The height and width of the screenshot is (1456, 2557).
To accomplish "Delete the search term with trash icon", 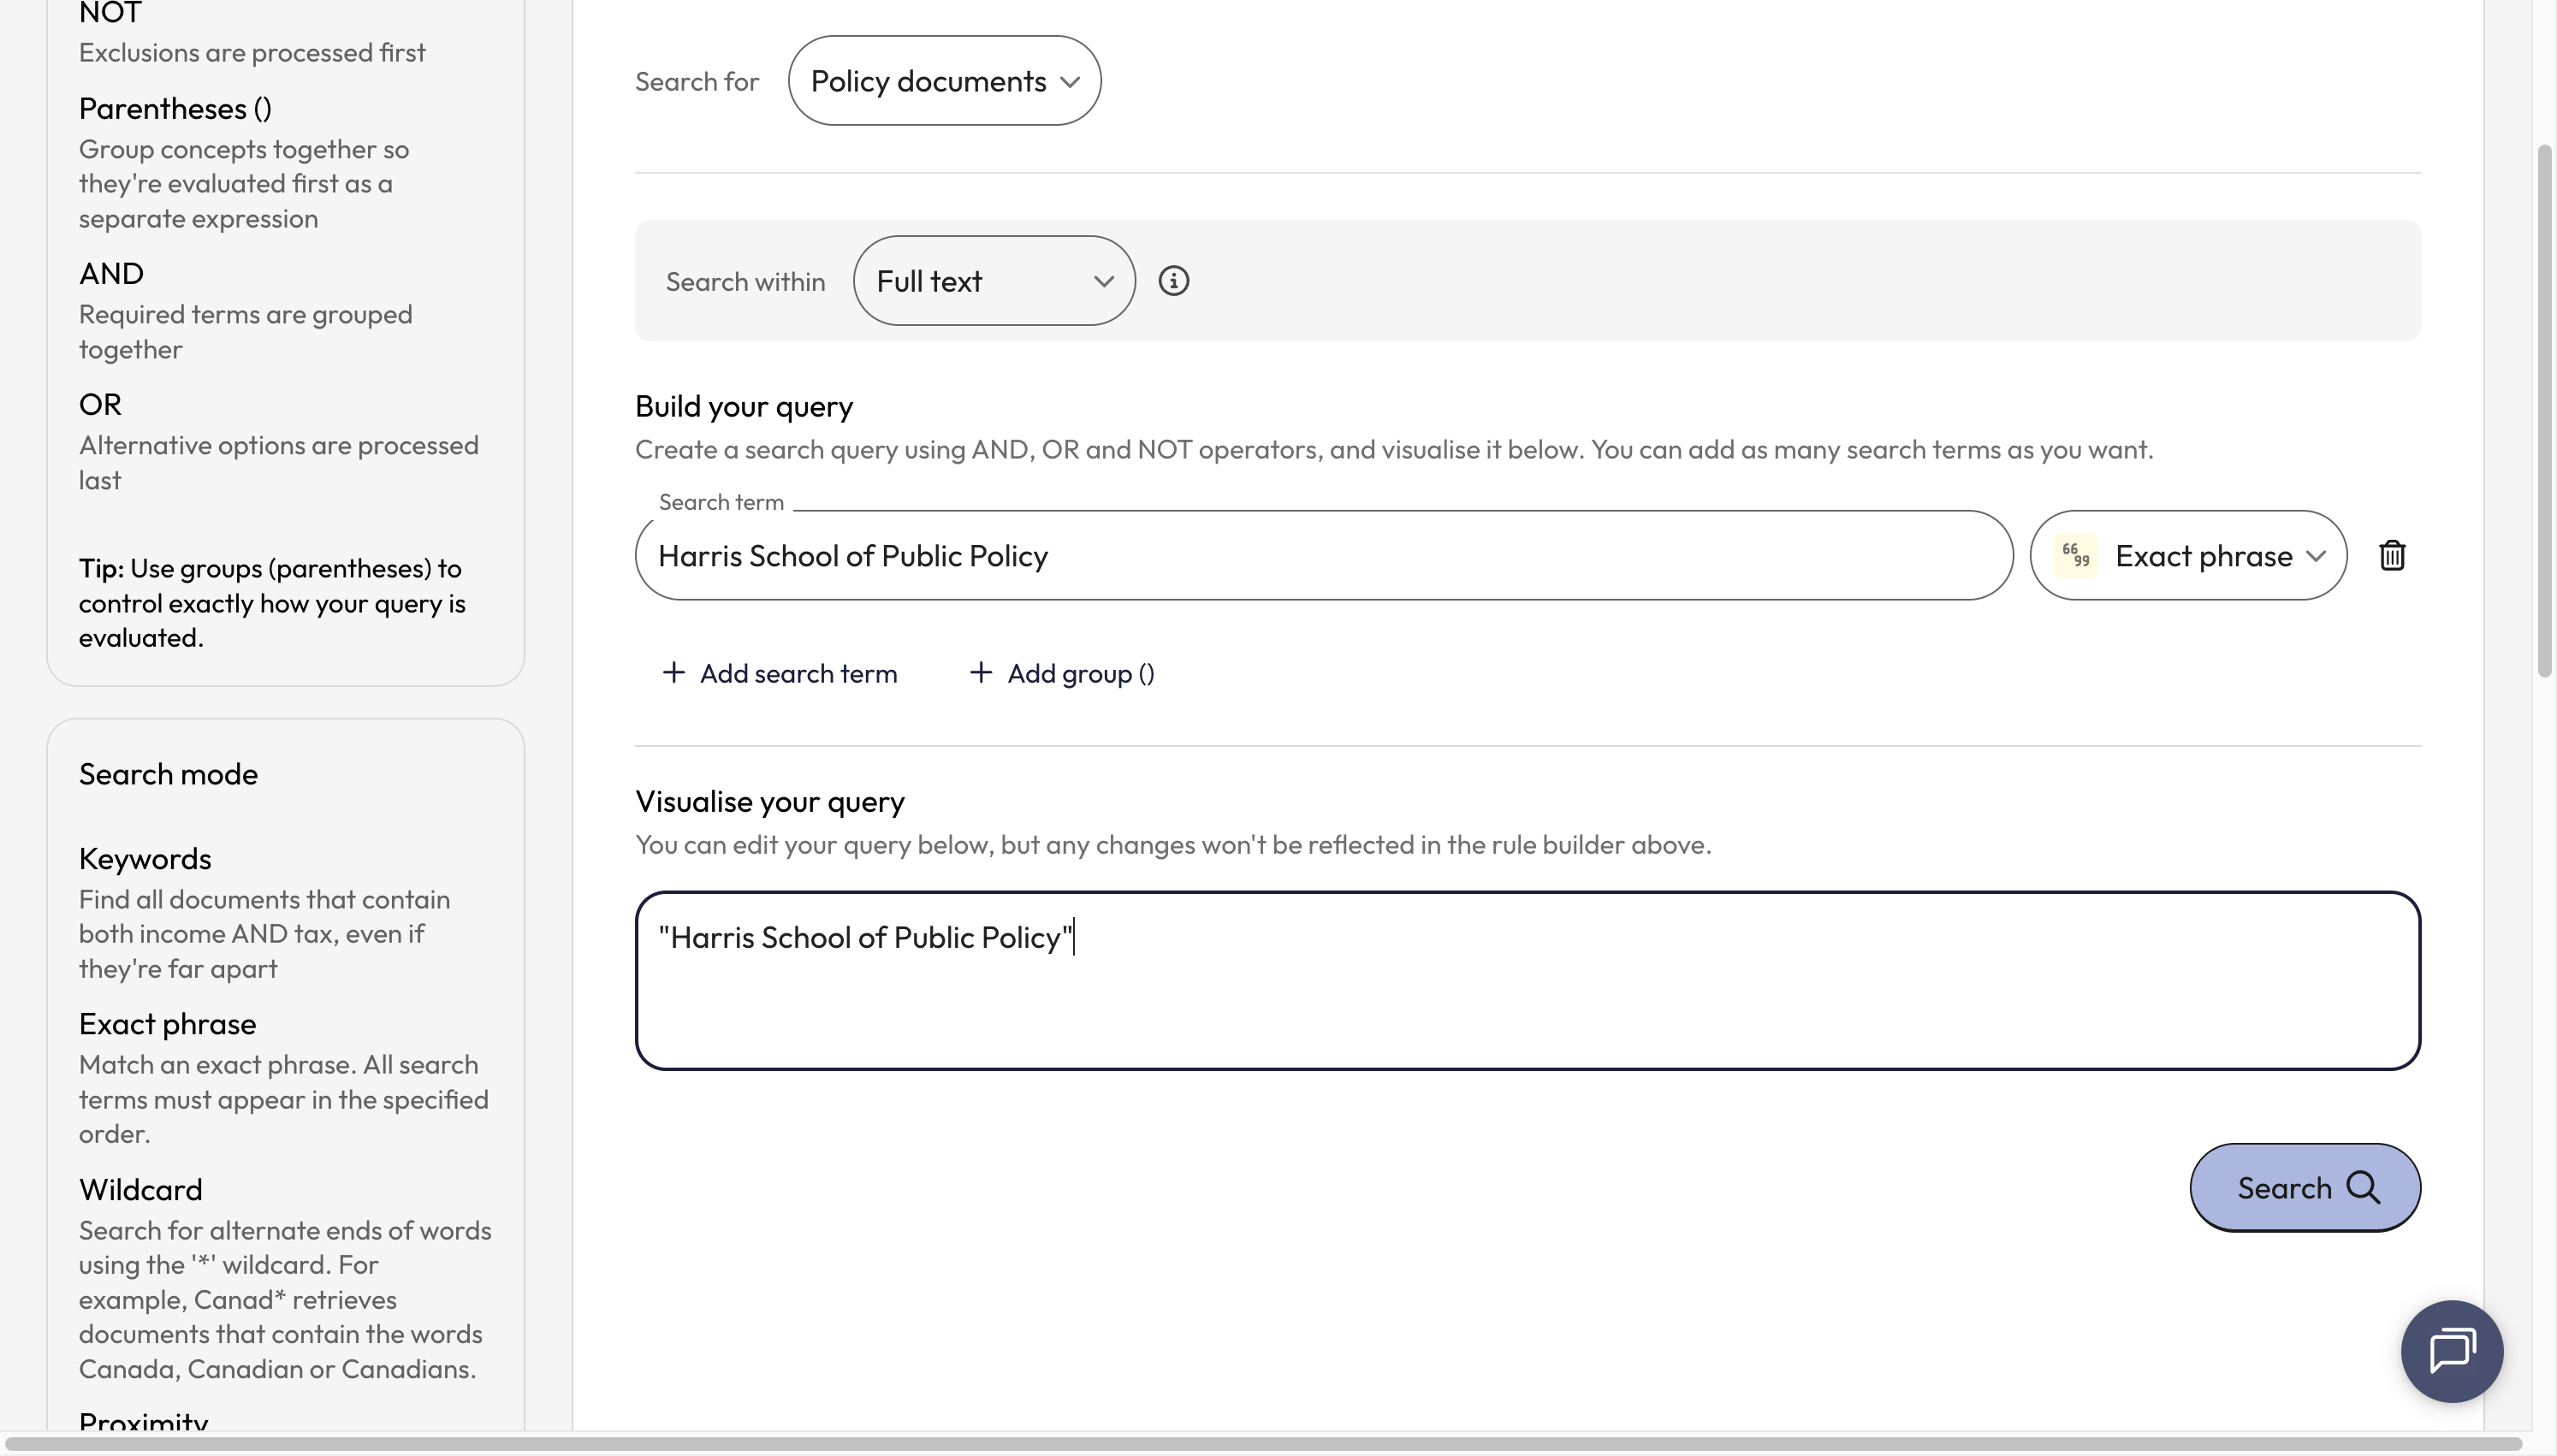I will (2392, 555).
